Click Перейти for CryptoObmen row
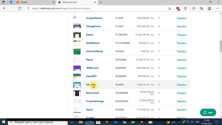The width and height of the screenshot is (222, 125). (181, 18)
